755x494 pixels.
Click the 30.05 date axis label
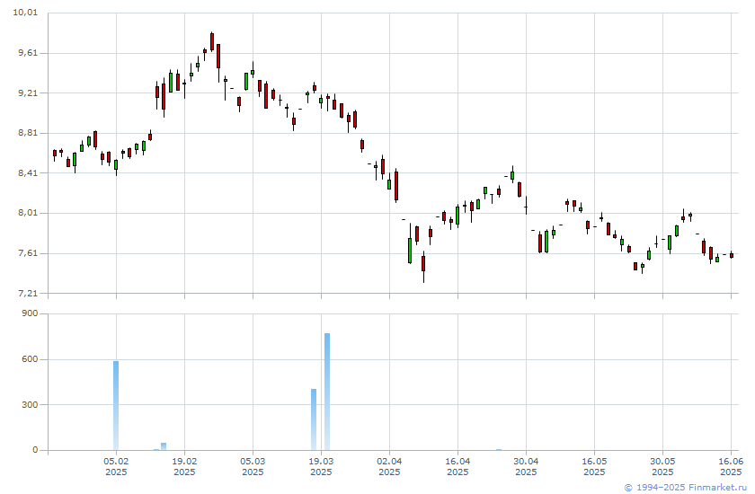click(x=663, y=466)
